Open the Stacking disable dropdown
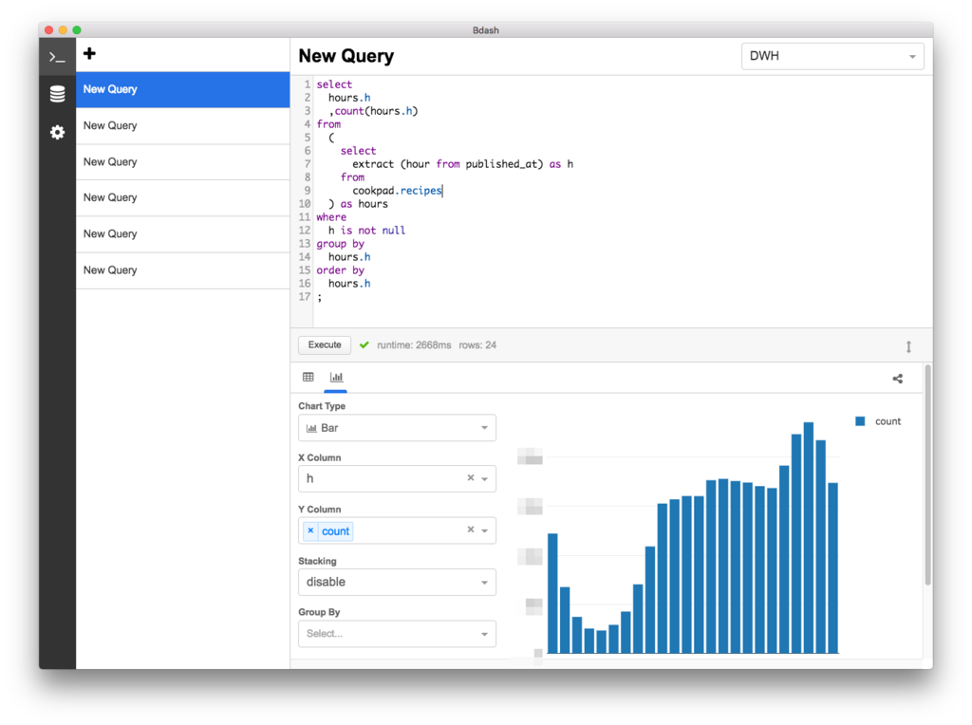This screenshot has height=725, width=972. [x=397, y=582]
